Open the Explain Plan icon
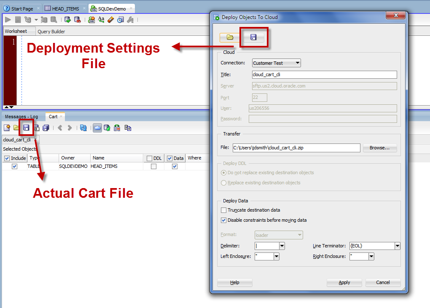Screen dimensions: 430x308 click(28, 20)
